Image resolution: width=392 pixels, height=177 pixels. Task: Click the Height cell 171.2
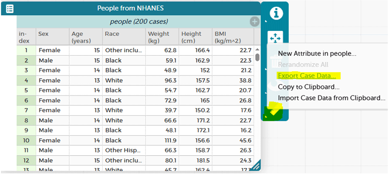point(196,120)
